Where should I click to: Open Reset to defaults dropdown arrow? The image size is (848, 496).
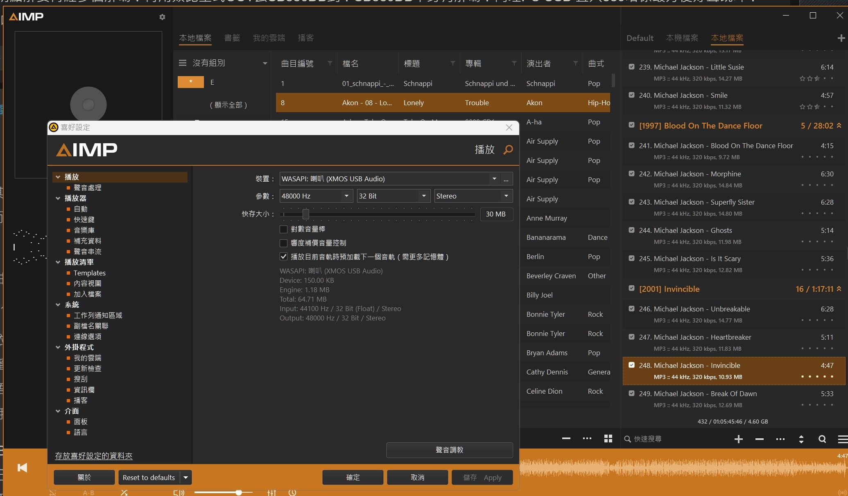click(186, 478)
